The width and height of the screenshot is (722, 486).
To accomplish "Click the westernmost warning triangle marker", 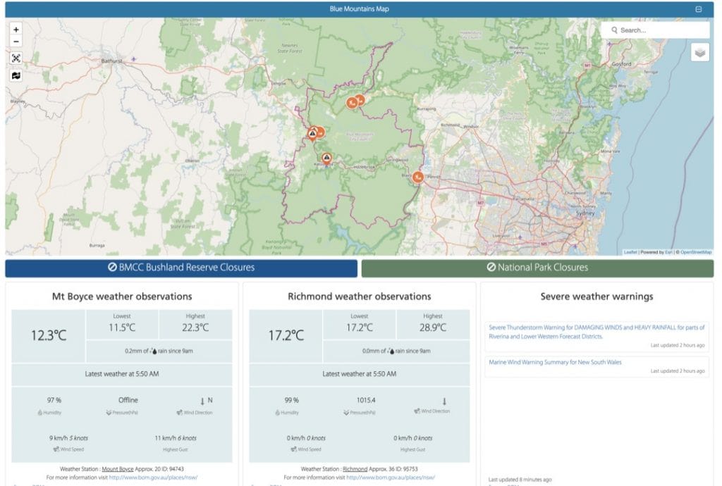I will pyautogui.click(x=312, y=132).
